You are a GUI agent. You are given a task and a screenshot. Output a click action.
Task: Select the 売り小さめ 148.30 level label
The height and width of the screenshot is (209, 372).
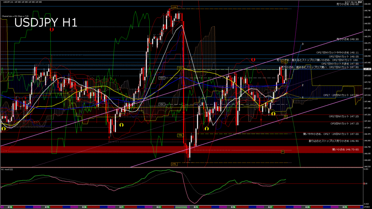coord(347,39)
